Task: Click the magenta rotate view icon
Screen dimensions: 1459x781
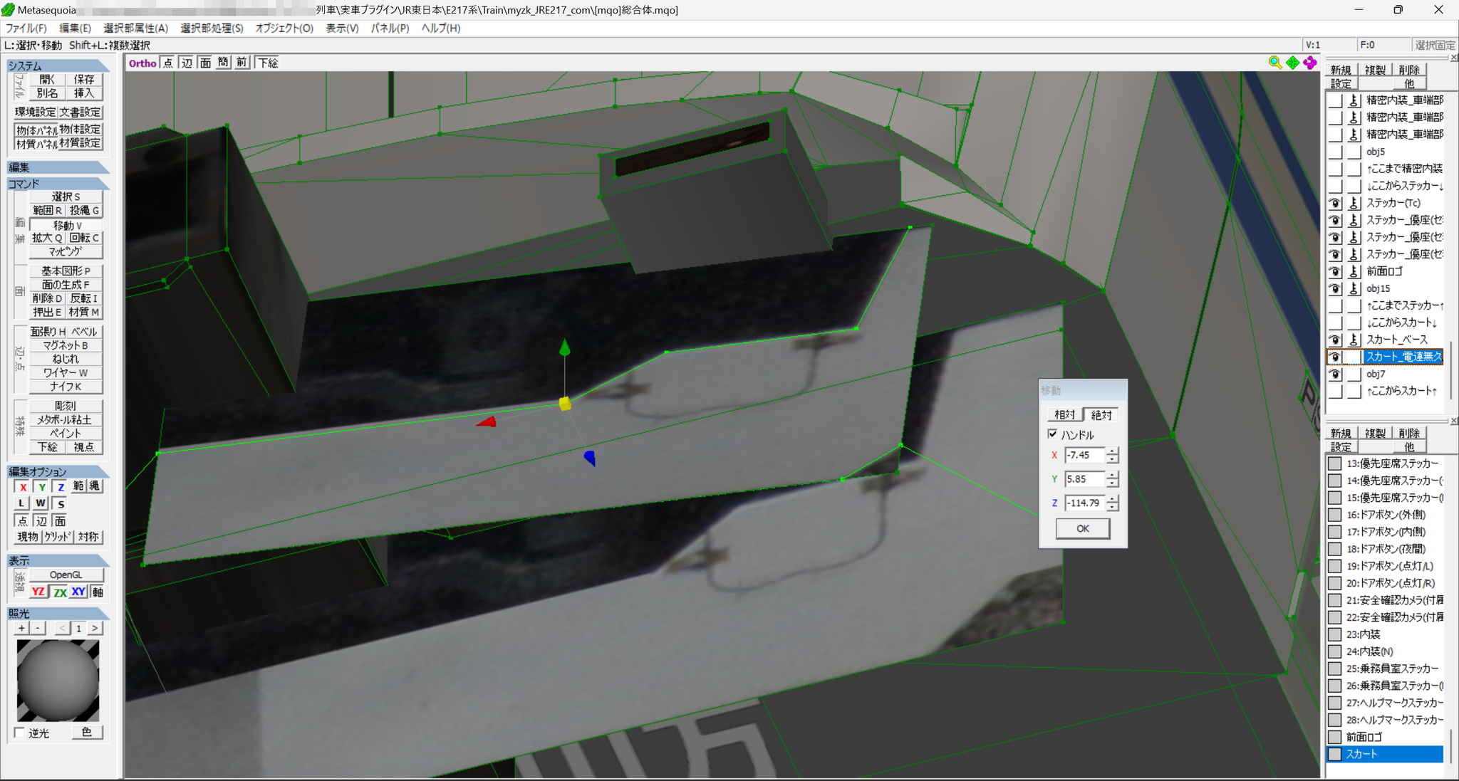Action: tap(1309, 63)
